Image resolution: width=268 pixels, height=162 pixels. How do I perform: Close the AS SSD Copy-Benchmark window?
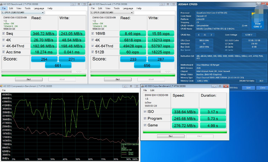click(x=226, y=86)
